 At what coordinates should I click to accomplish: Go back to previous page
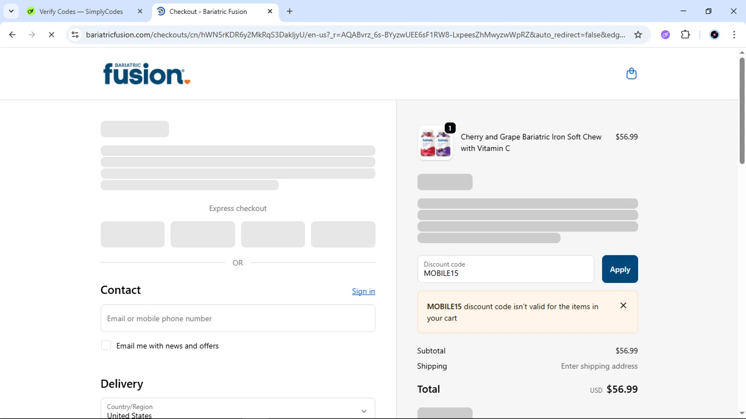[x=12, y=35]
